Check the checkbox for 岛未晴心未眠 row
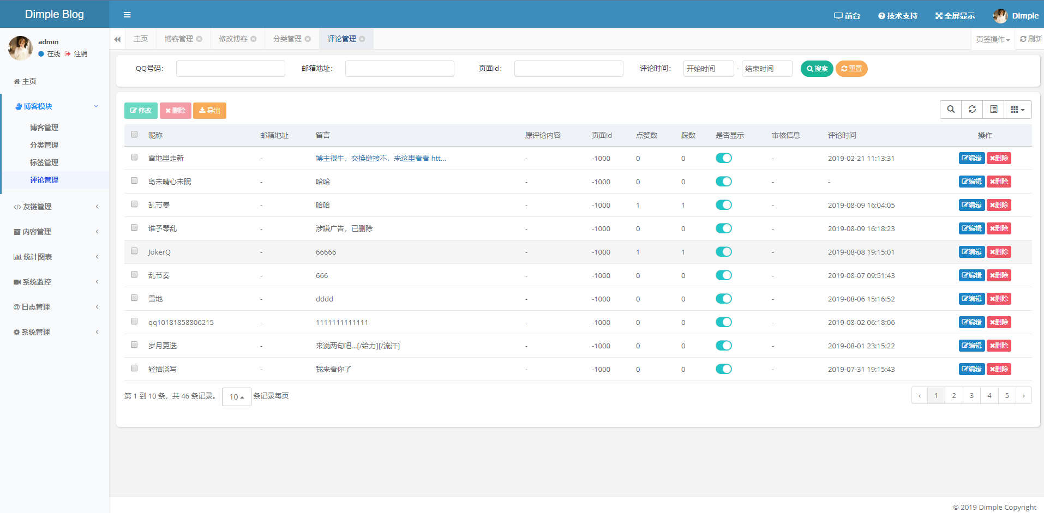This screenshot has width=1044, height=513. click(134, 180)
